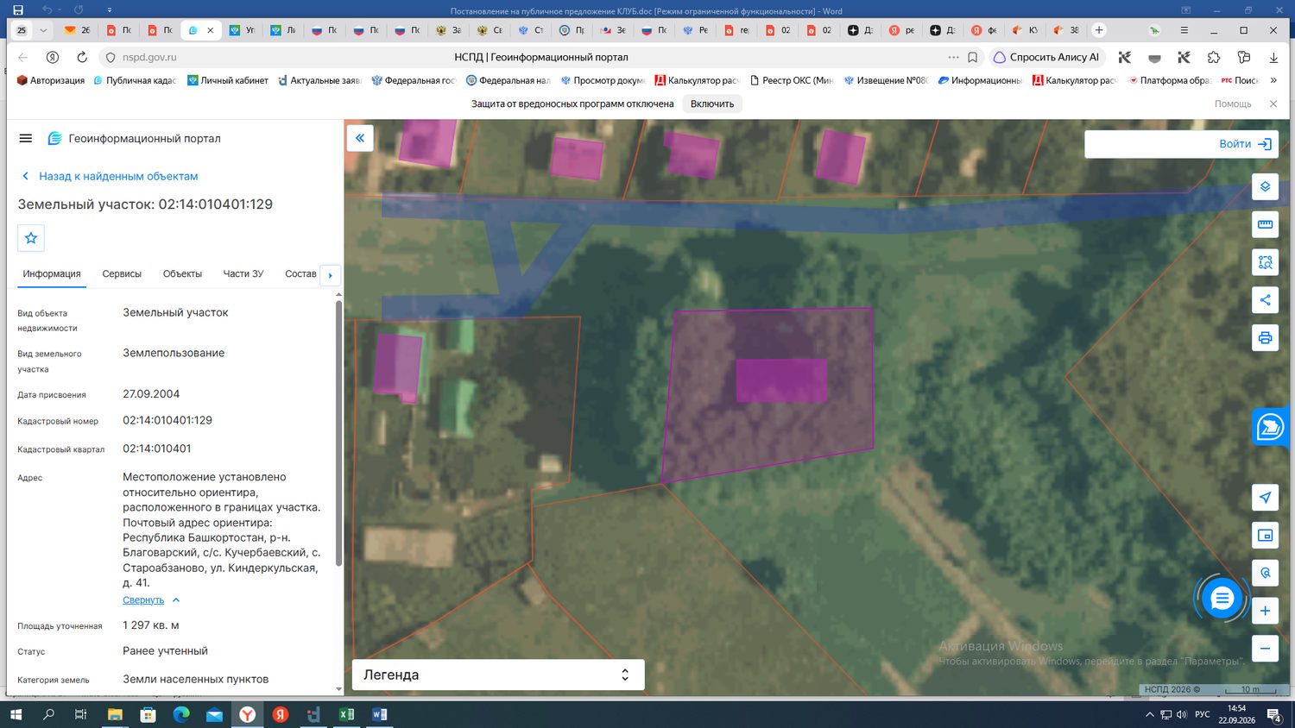1295x728 pixels.
Task: Print the map with the printer icon
Action: pyautogui.click(x=1265, y=337)
